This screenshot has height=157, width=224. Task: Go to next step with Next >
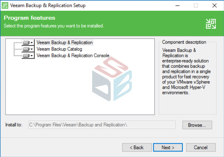pos(168,147)
